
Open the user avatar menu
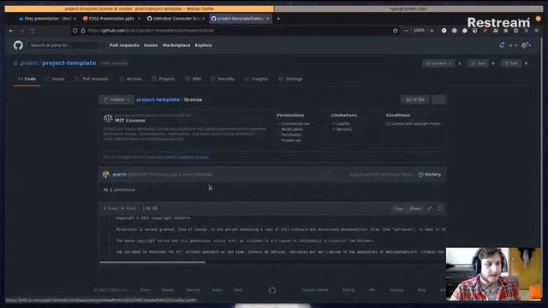pyautogui.click(x=526, y=45)
